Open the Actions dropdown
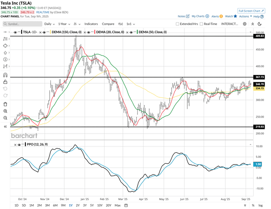Viewport: 271px width, 209px height. click(246, 16)
